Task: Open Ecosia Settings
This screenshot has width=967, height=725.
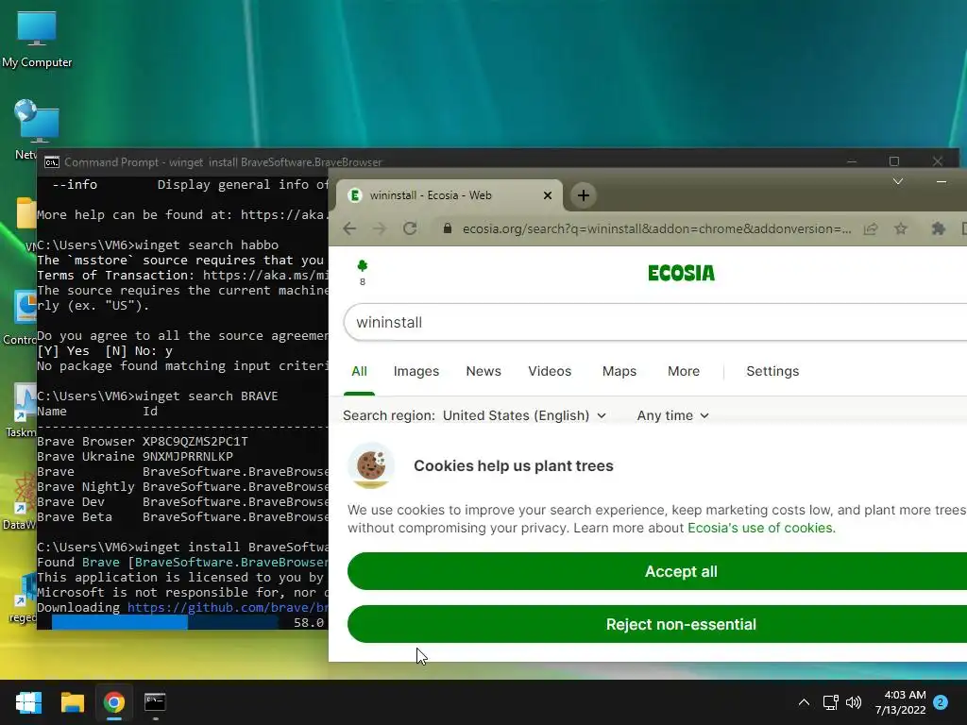Action: [772, 371]
